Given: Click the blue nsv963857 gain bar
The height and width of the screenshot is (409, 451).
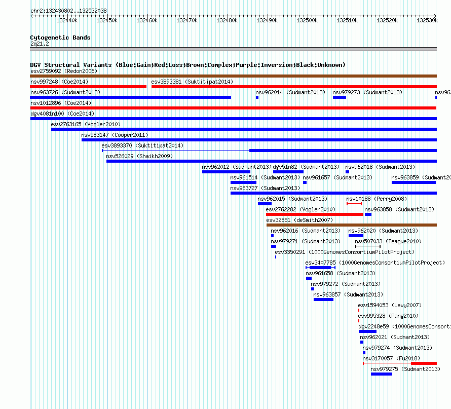Looking at the screenshot, I should 324,300.
